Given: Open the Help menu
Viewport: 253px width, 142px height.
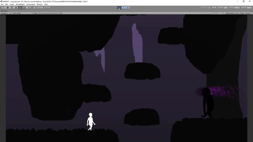Looking at the screenshot, I should tap(46, 4).
